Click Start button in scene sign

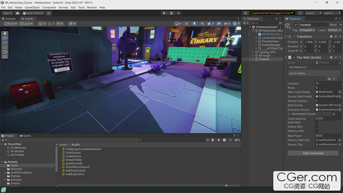(62, 69)
